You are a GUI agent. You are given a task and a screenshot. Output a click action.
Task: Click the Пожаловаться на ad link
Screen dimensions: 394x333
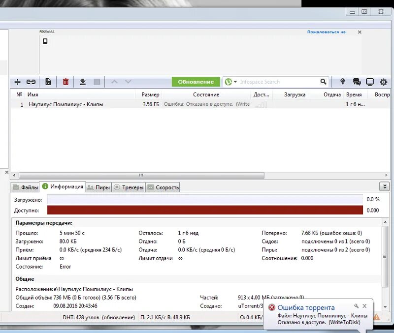tap(326, 32)
